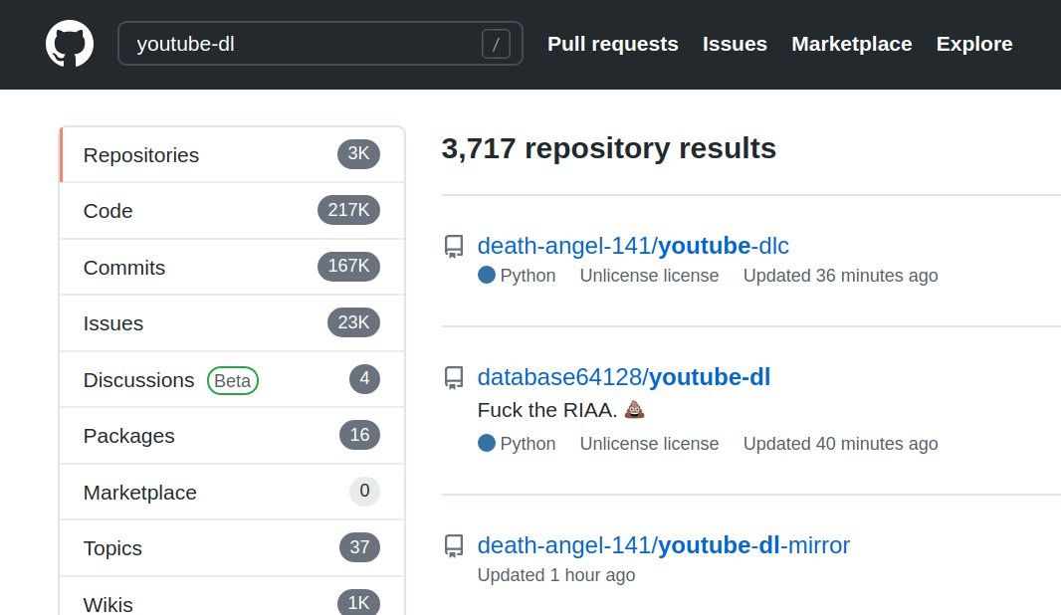1061x615 pixels.
Task: Open database64128/youtube-dl repository
Action: (624, 377)
